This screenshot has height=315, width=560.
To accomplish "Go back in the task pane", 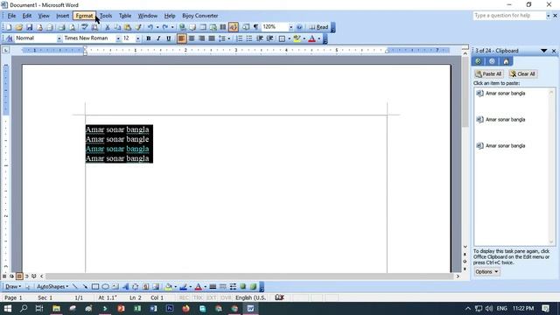I will click(479, 61).
